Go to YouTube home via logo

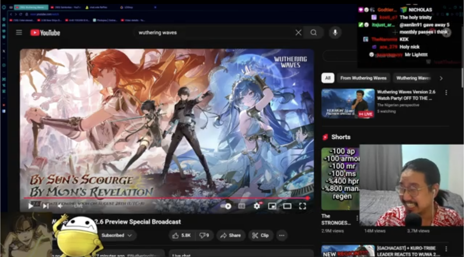(45, 33)
